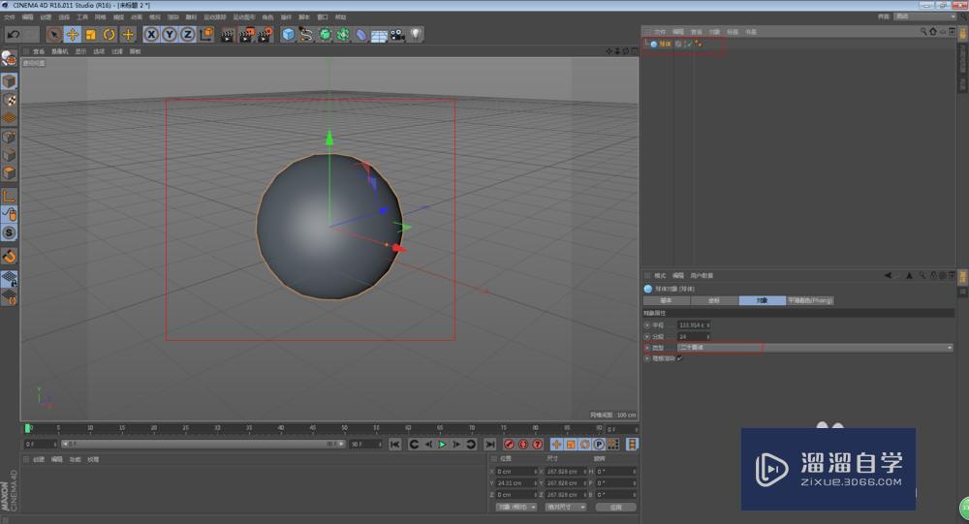The image size is (969, 524).
Task: Open the File menu in menu bar
Action: tap(10, 17)
